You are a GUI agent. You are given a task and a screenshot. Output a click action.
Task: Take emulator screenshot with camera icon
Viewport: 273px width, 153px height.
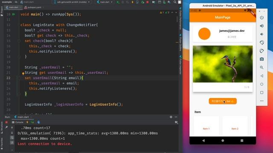261,59
